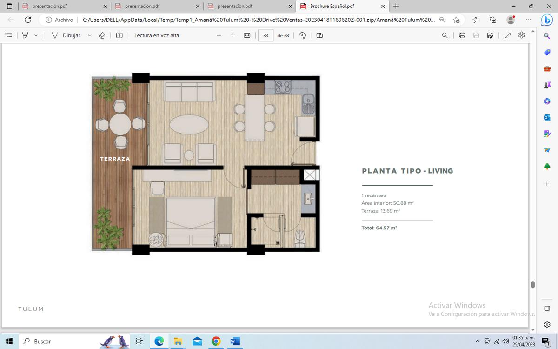Open the tab actions menu
The height and width of the screenshot is (349, 558).
pyautogui.click(x=9, y=7)
